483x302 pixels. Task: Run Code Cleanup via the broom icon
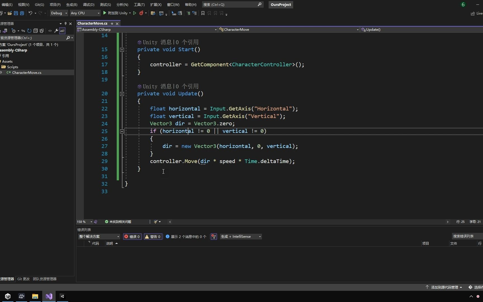point(156,222)
